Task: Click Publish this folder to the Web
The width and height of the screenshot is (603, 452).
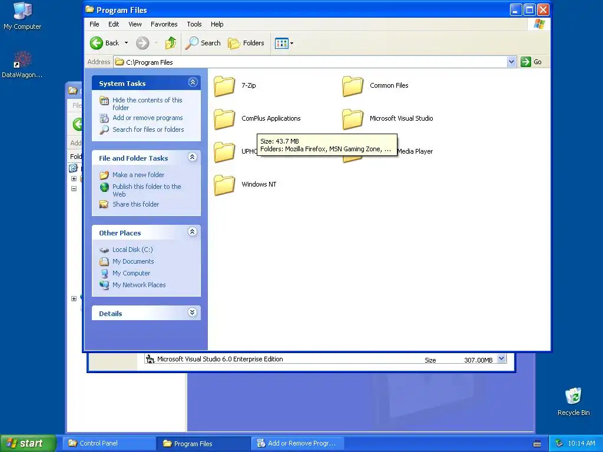Action: click(x=147, y=190)
